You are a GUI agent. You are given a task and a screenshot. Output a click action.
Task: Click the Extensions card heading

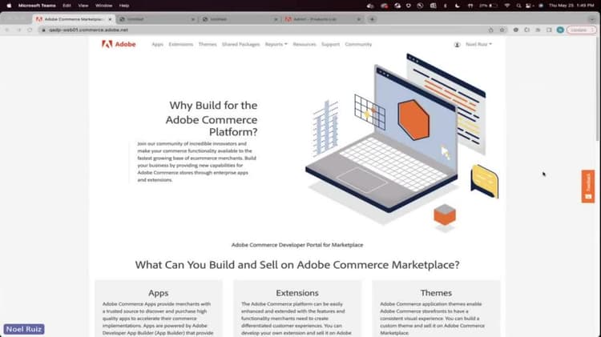click(297, 293)
